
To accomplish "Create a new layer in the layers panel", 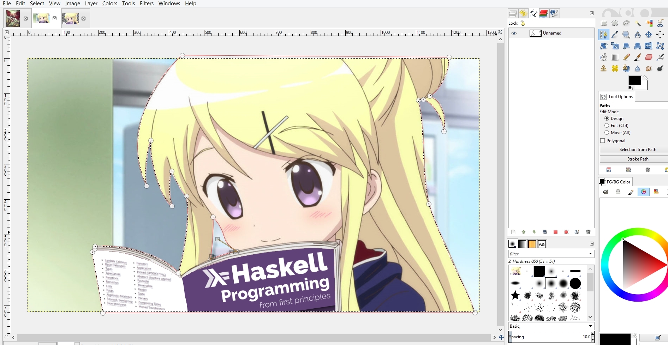I will point(513,232).
